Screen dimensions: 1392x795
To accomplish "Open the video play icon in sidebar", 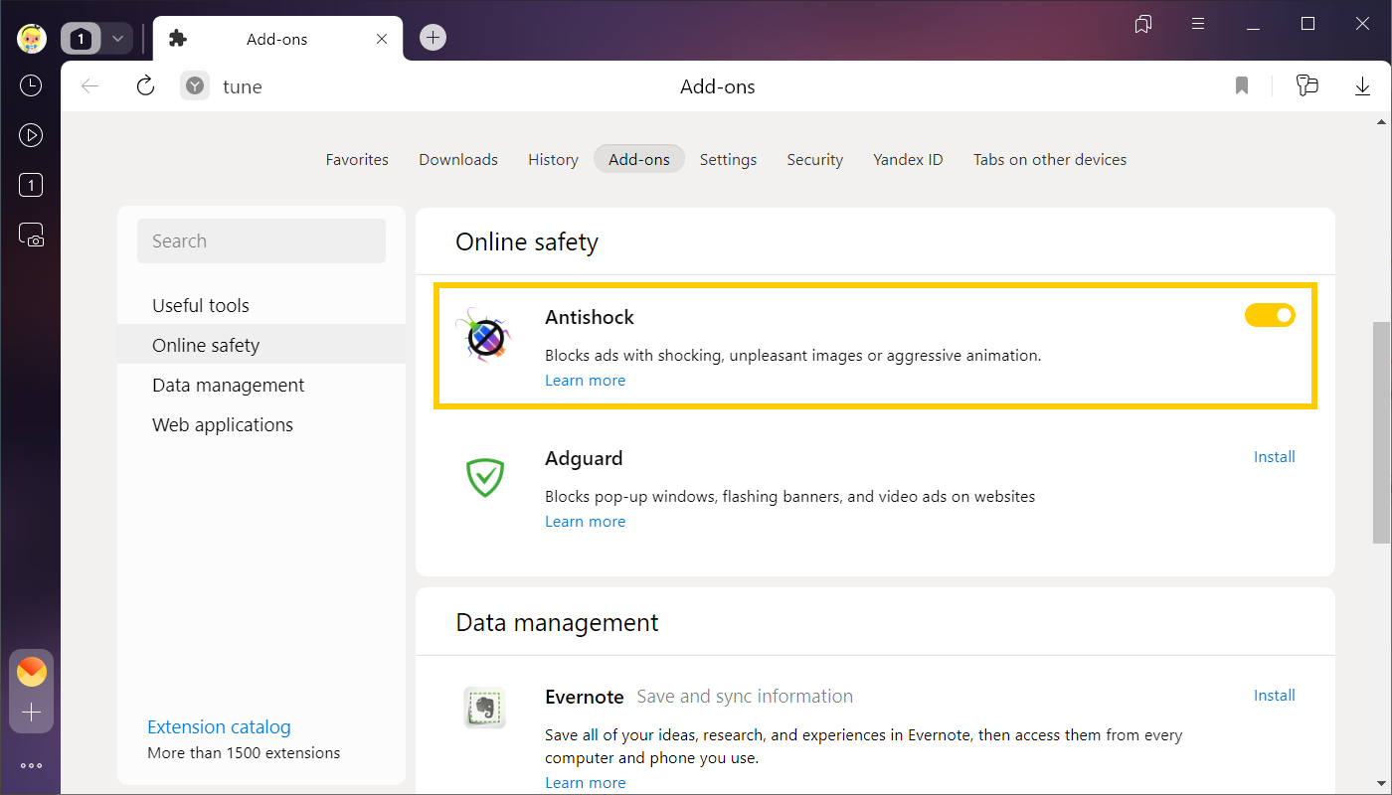I will click(x=31, y=135).
